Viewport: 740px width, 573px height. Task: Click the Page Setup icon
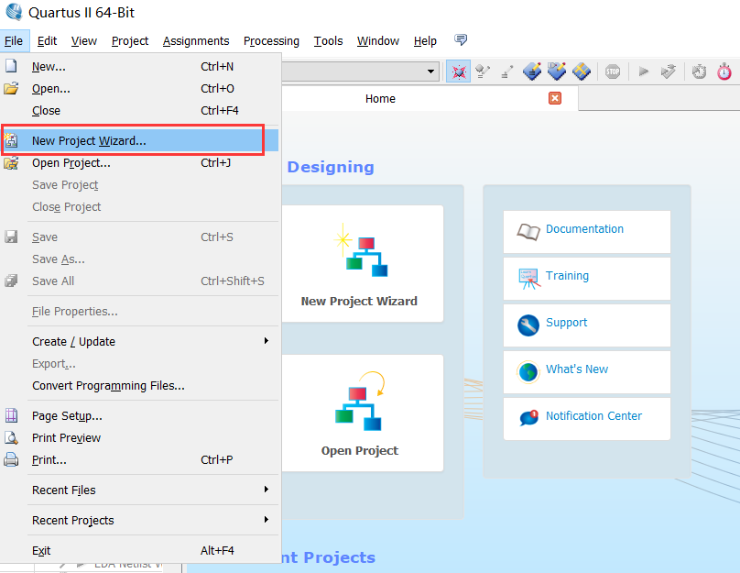11,415
